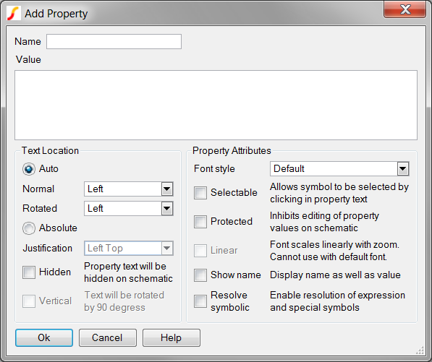Screen dimensions: 432x362
Task: Check the Show name option
Action: tap(200, 275)
